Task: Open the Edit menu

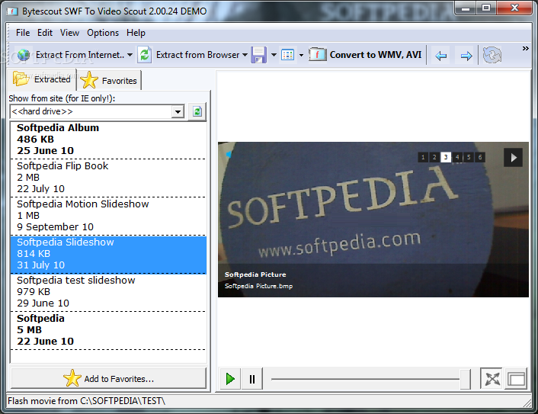Action: pos(45,33)
